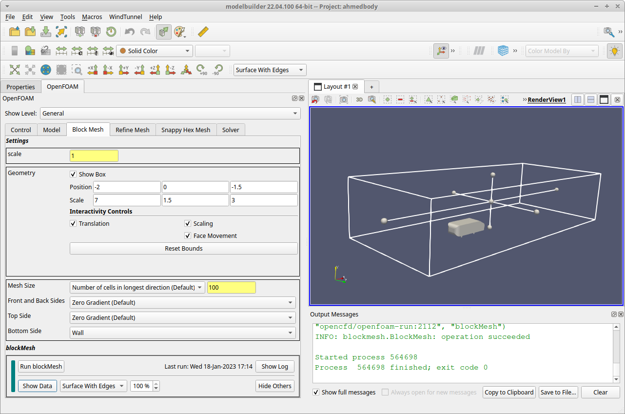Set view direction to -X
This screenshot has width=625, height=414.
pyautogui.click(x=108, y=70)
